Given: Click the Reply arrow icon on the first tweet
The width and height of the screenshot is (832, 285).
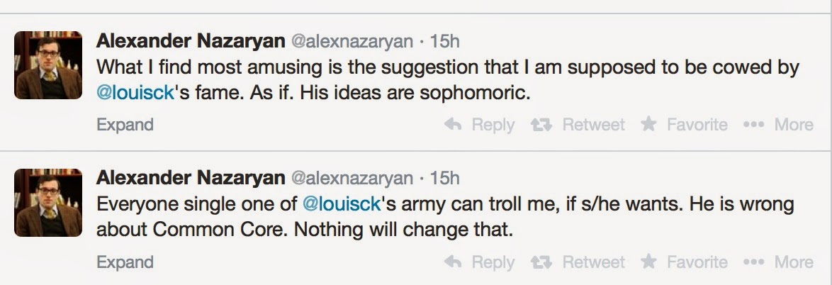Looking at the screenshot, I should click(x=453, y=125).
